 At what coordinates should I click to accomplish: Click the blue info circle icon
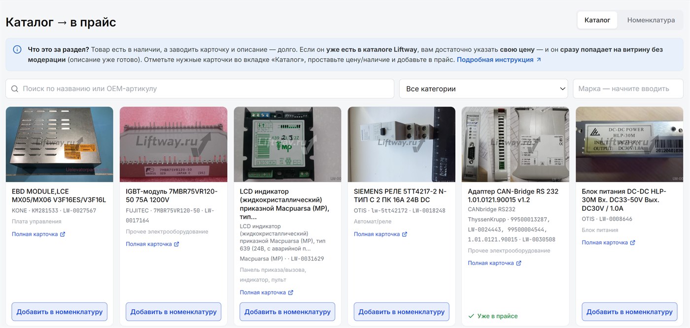pyautogui.click(x=17, y=49)
